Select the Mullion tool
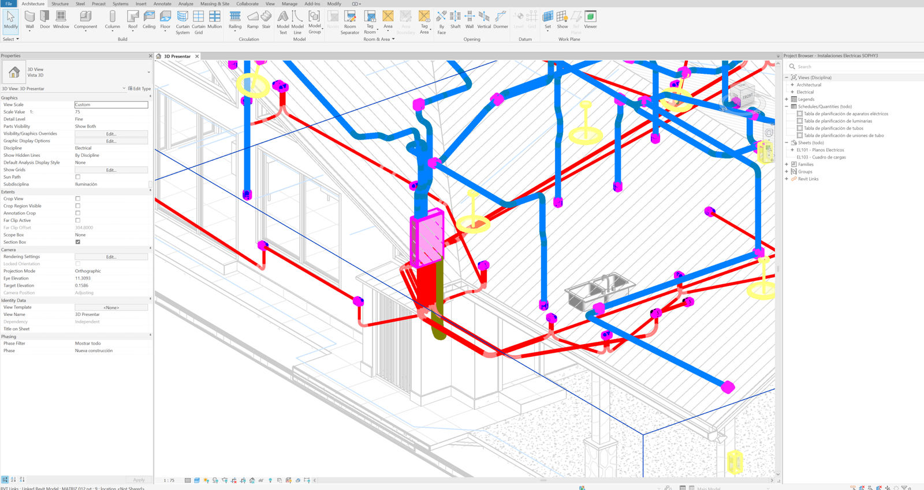This screenshot has width=924, height=490. point(215,20)
